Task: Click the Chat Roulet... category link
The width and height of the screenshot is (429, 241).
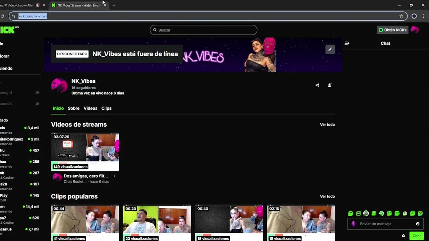Action: [75, 182]
